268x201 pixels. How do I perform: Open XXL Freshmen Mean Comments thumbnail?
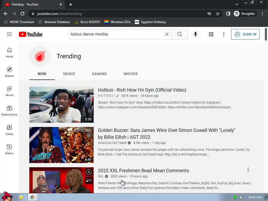[62, 180]
